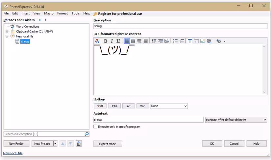Navigate back with the left arrow
Image resolution: width=271 pixels, height=160 pixels.
pos(39,20)
